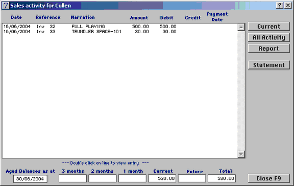Close the Sales activity window
This screenshot has height=186, width=294.
(x=288, y=6)
